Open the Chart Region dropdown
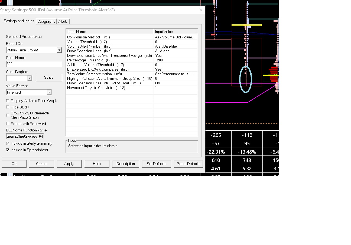 tap(30, 78)
